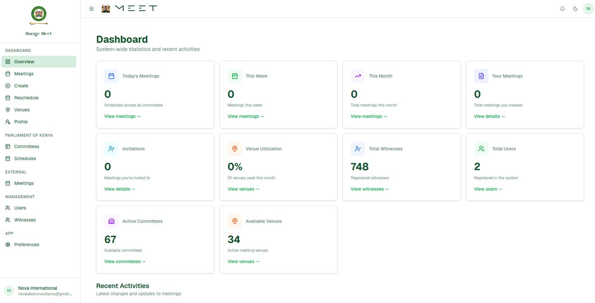Click View meetings under This Month
The width and height of the screenshot is (595, 303).
pyautogui.click(x=369, y=117)
